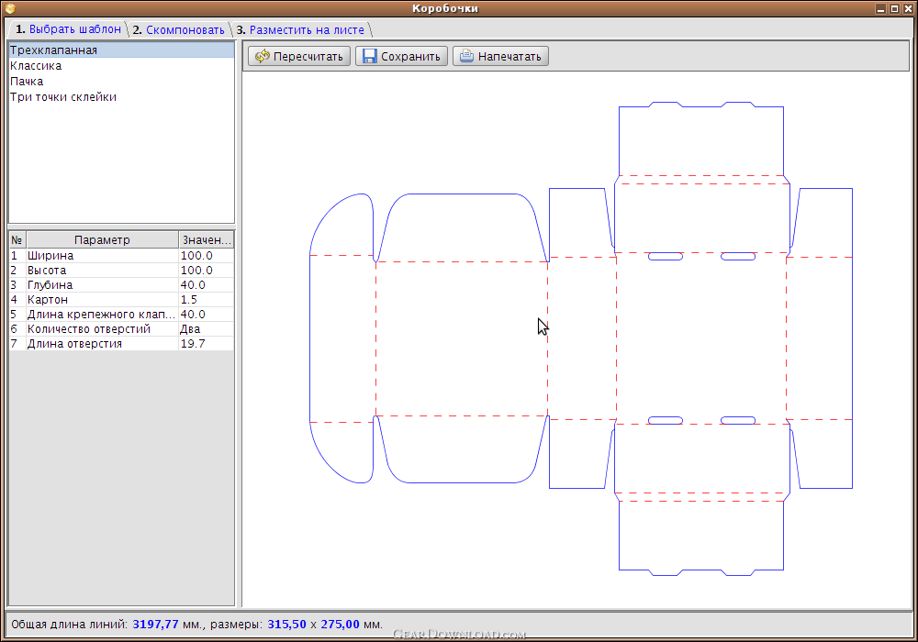Click the Параметр column header
The image size is (918, 642).
click(102, 239)
